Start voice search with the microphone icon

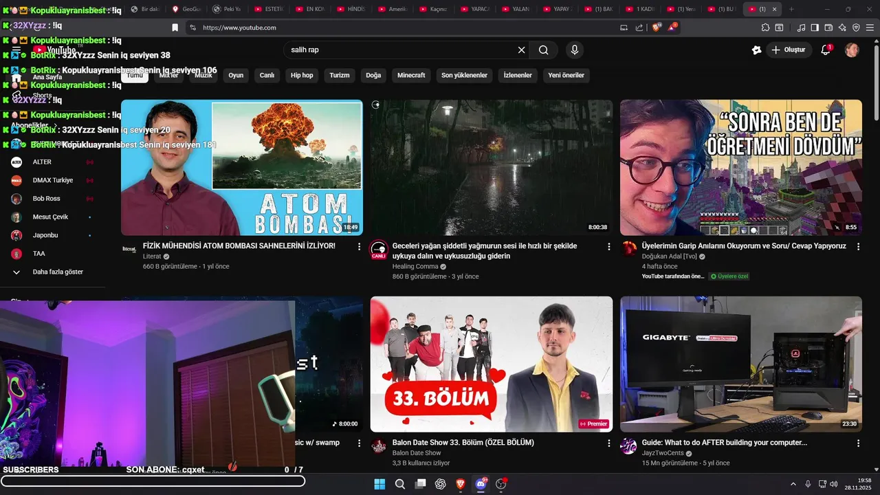coord(575,49)
